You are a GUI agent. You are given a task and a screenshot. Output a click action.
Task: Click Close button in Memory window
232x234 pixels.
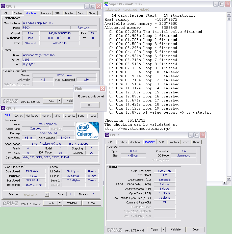coord(195,229)
